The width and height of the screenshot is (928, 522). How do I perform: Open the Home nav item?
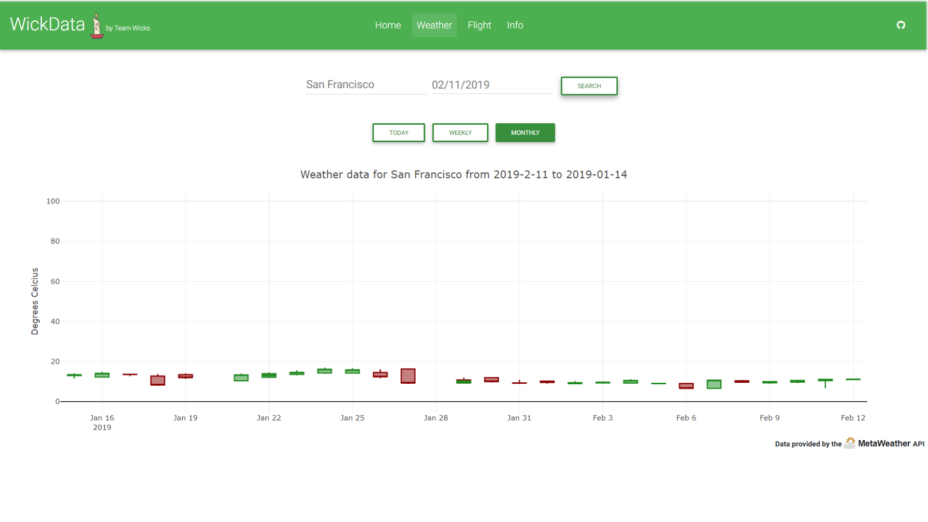tap(388, 25)
